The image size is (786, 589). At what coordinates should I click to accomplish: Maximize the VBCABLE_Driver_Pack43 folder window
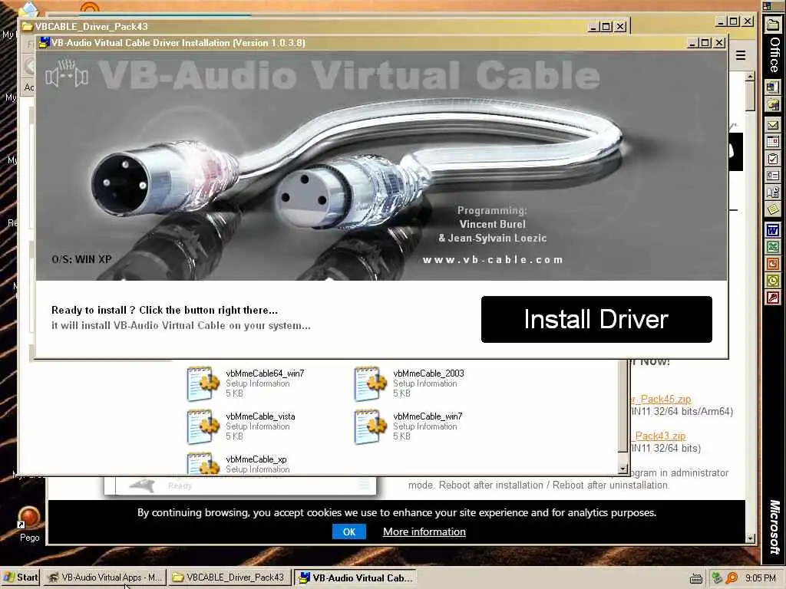pos(606,26)
